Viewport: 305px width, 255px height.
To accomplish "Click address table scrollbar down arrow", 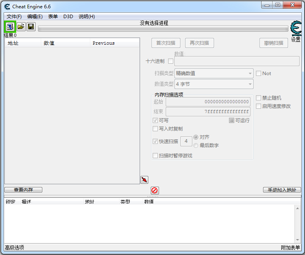I will tap(297, 240).
